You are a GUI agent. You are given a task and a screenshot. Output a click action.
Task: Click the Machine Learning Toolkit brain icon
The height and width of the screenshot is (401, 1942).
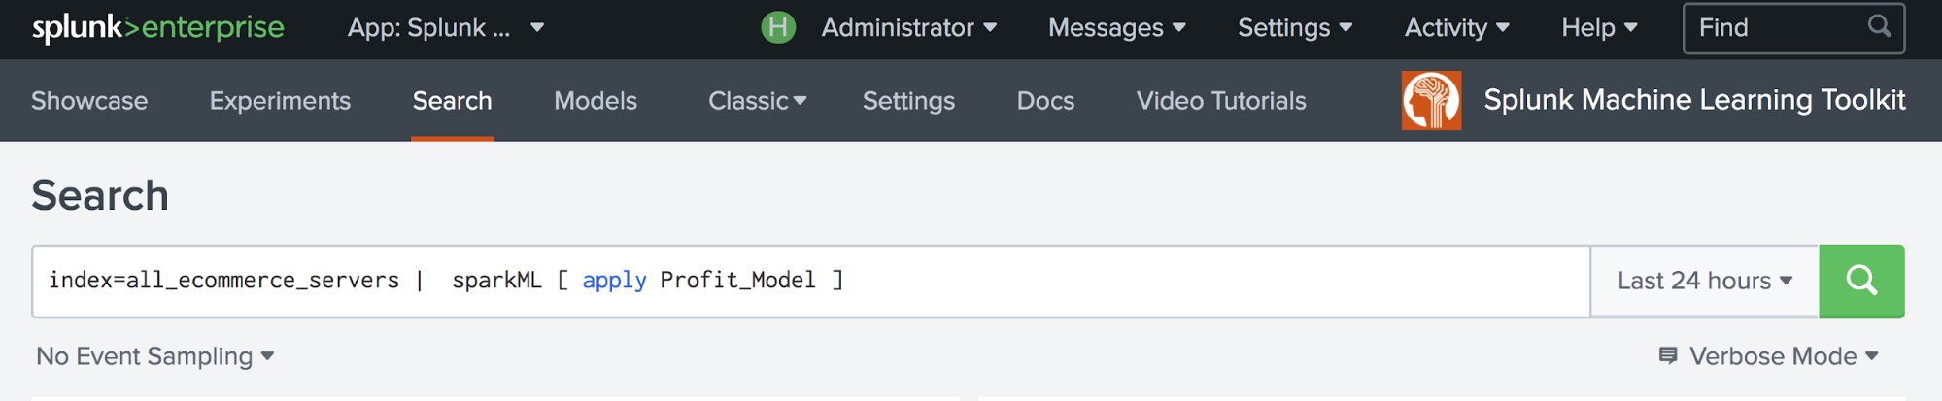1431,100
